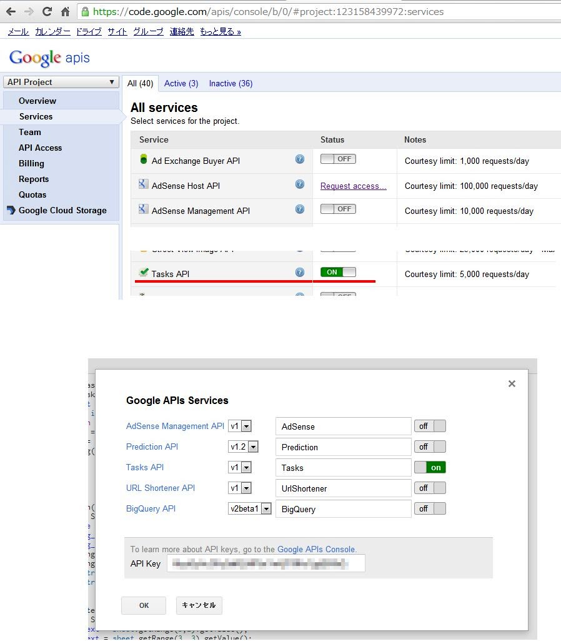This screenshot has width=561, height=641.
Task: Open the API Project dropdown
Action: click(x=61, y=82)
